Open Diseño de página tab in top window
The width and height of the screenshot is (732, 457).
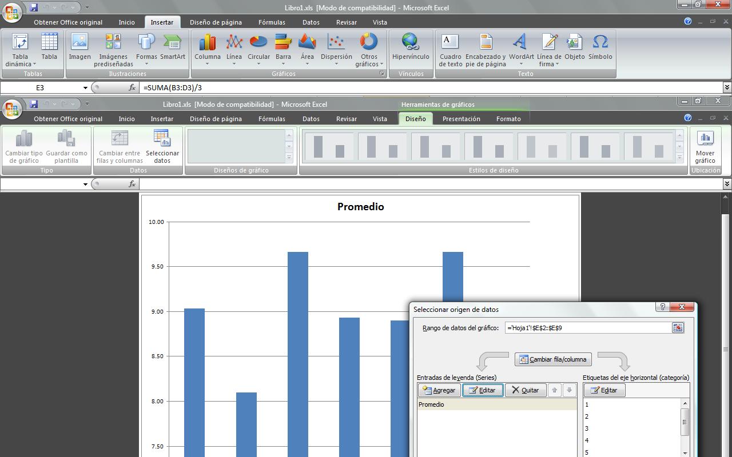click(216, 22)
